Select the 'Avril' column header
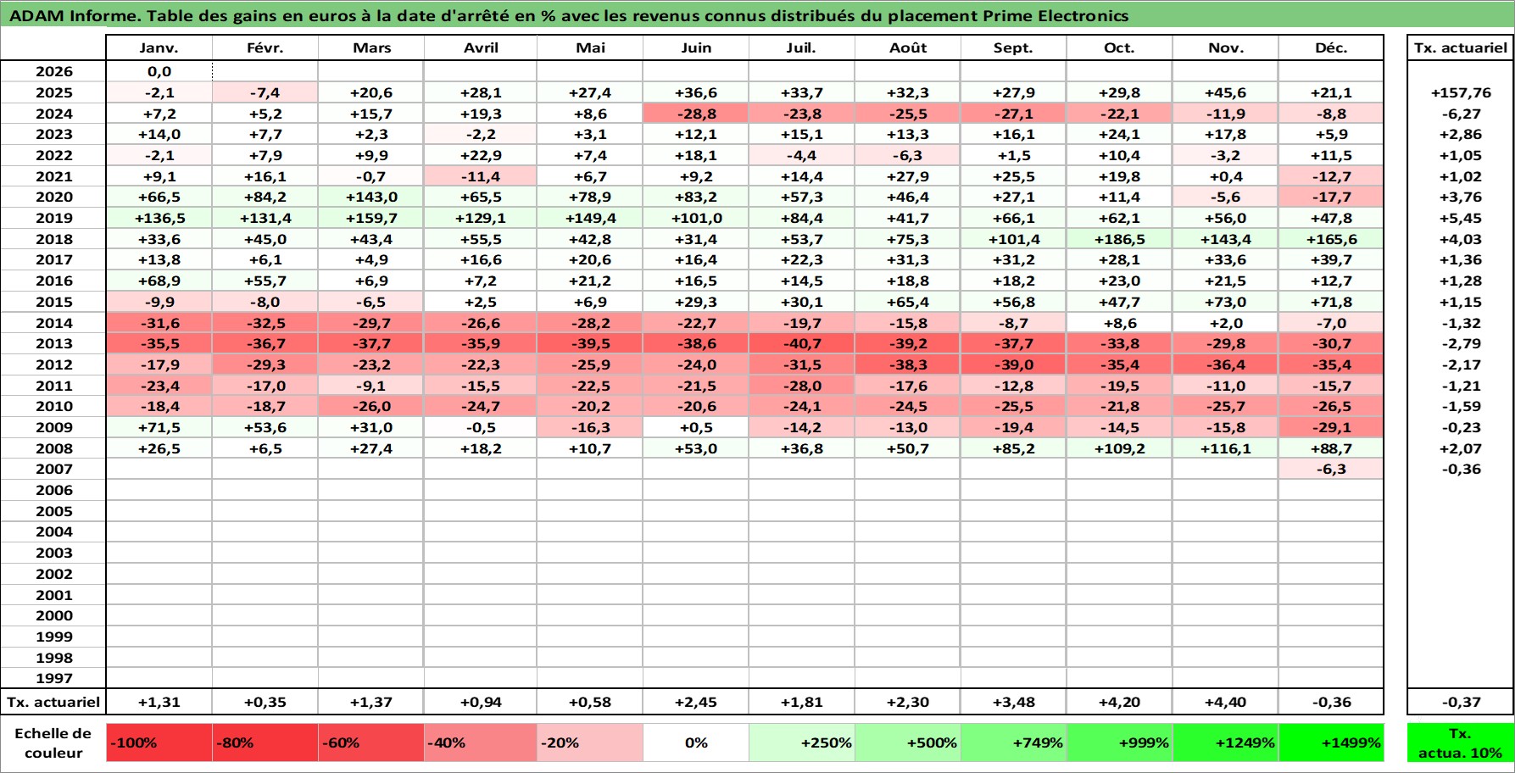 point(481,47)
